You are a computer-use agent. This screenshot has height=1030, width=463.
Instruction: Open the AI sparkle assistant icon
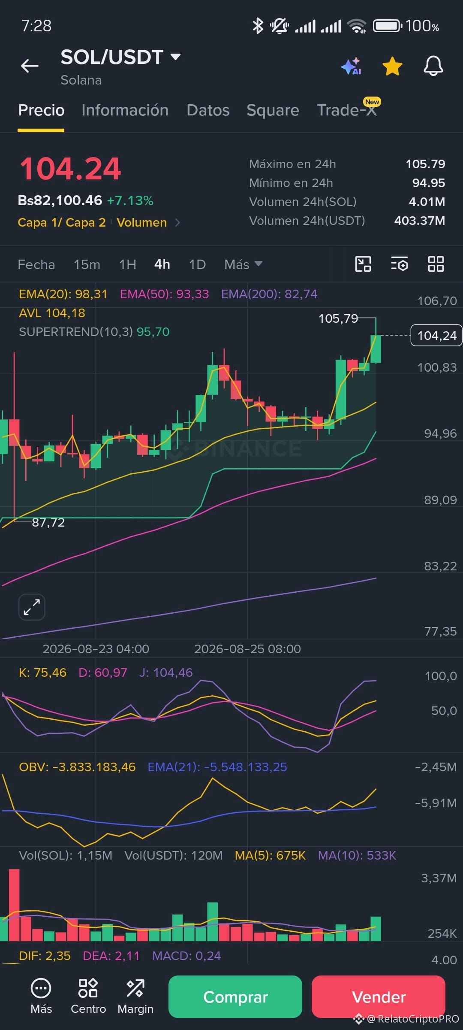pos(351,66)
